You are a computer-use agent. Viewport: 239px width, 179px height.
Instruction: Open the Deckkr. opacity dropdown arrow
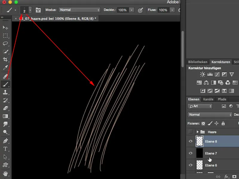click(x=131, y=10)
